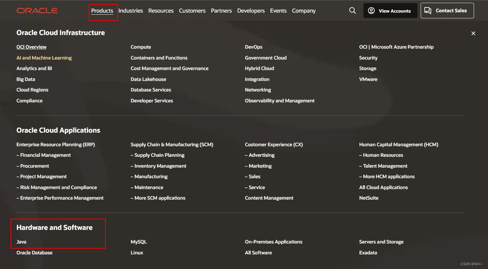Open Supply Chain & Manufacturing (SCM)
488x269 pixels.
pos(172,145)
